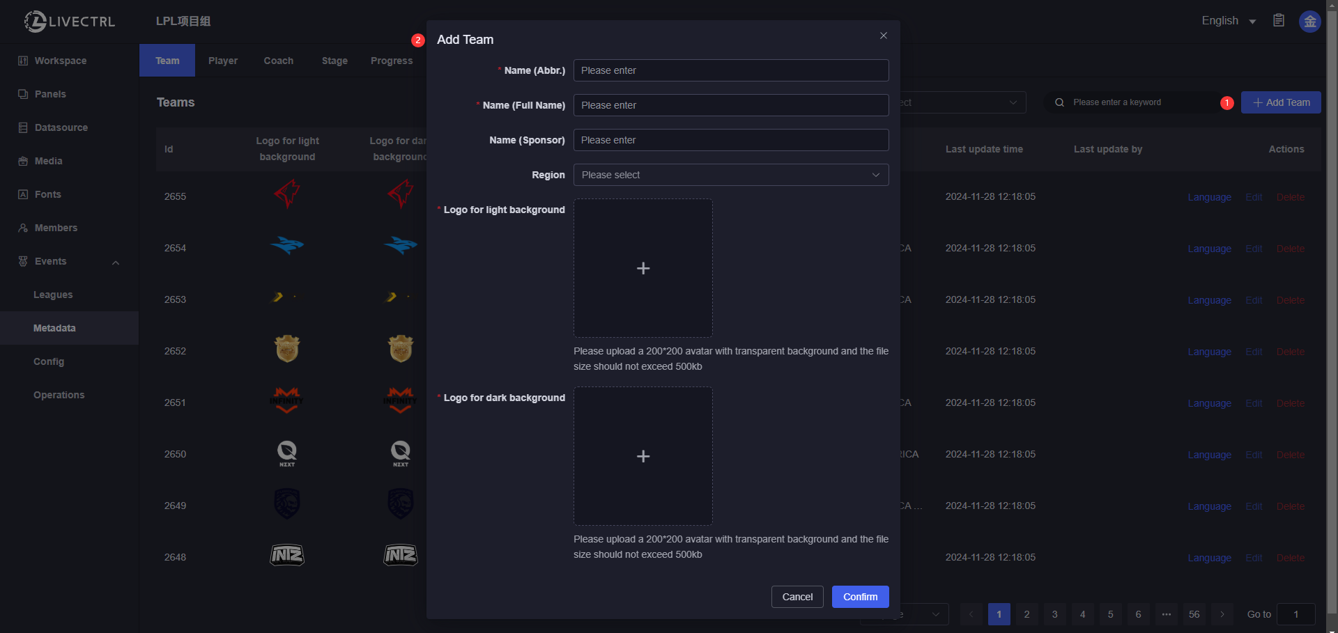1338x633 pixels.
Task: Collapse the Events sidebar section
Action: [x=116, y=262]
